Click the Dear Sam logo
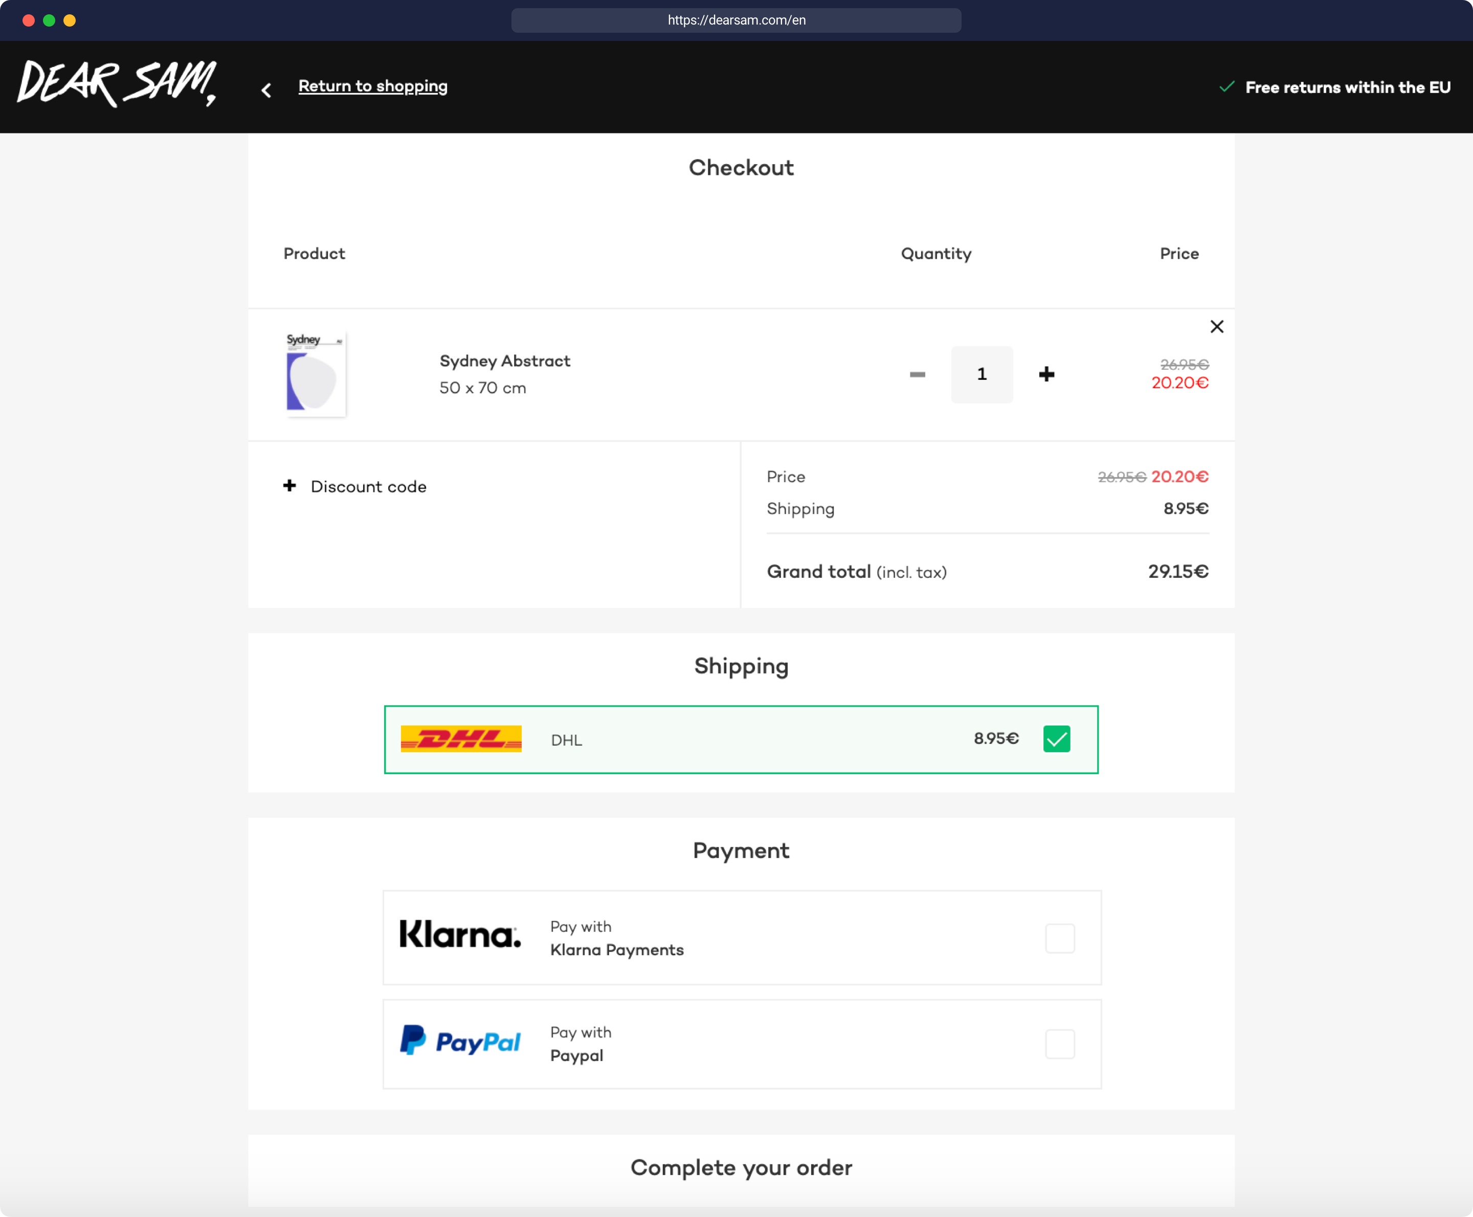The width and height of the screenshot is (1473, 1217). click(x=117, y=84)
